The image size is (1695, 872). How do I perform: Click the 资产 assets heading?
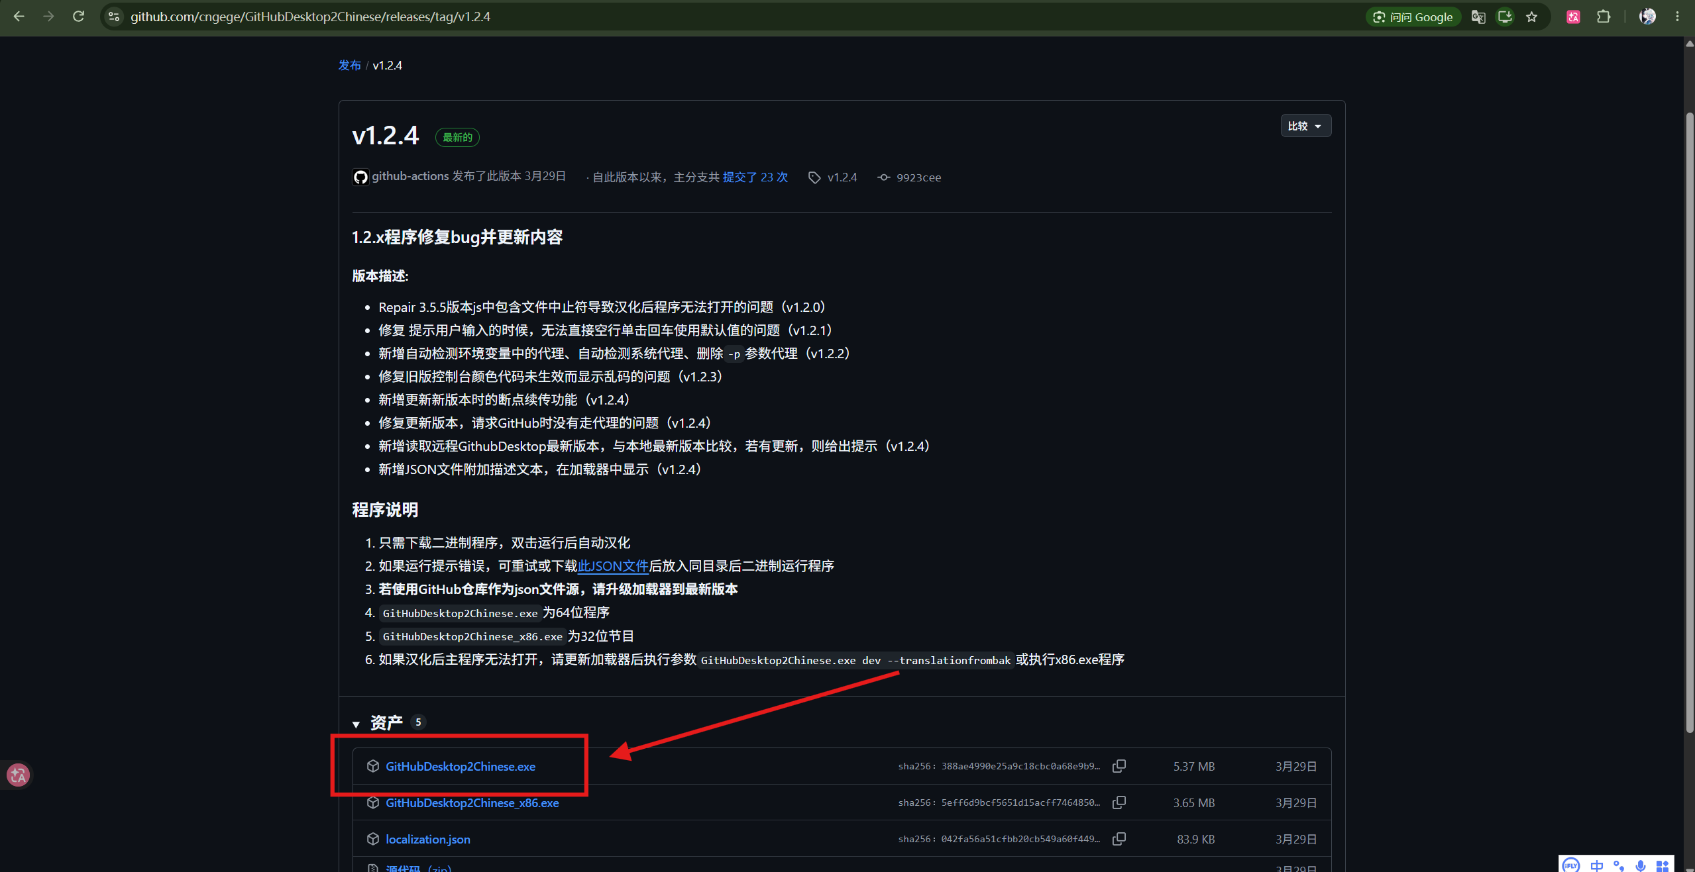[x=386, y=722]
